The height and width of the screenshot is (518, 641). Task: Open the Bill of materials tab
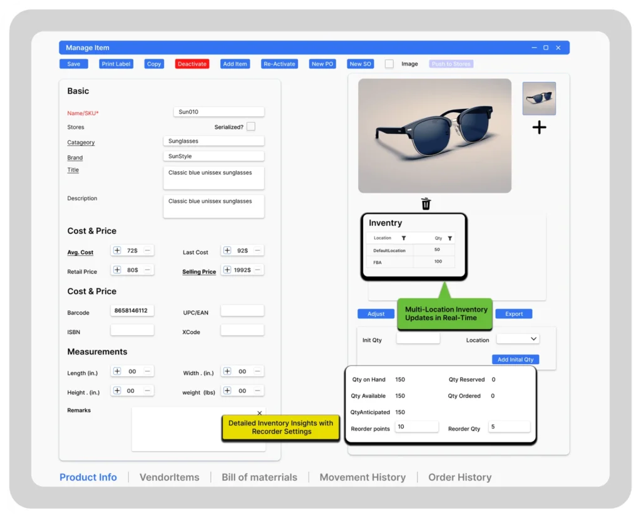259,477
